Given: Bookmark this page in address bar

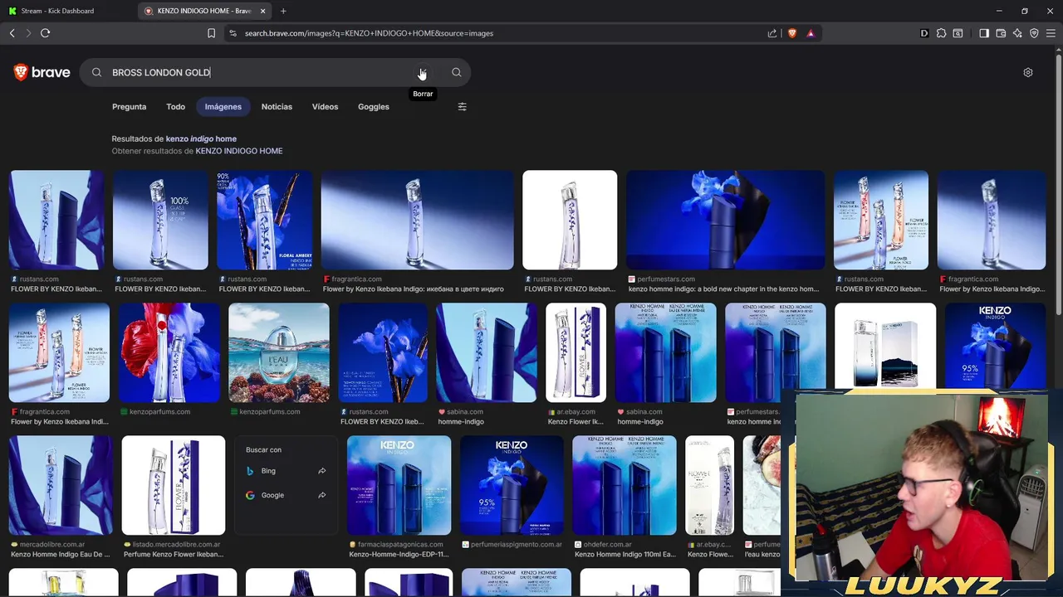Looking at the screenshot, I should point(211,33).
